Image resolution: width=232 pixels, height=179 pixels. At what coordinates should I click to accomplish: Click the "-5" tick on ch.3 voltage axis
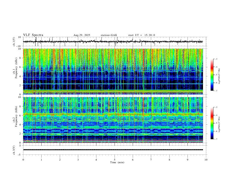(x=20, y=155)
